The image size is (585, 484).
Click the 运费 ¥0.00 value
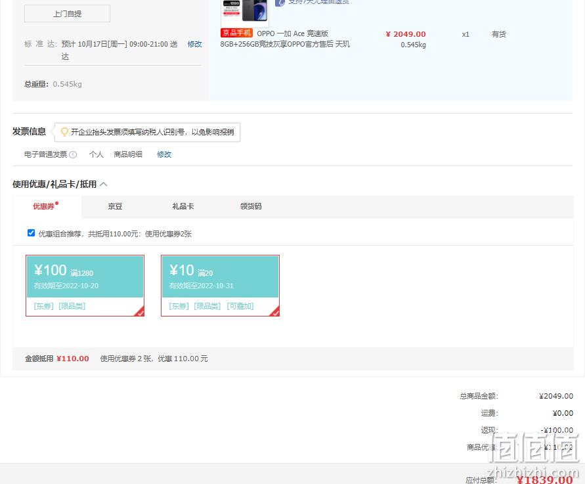[563, 413]
